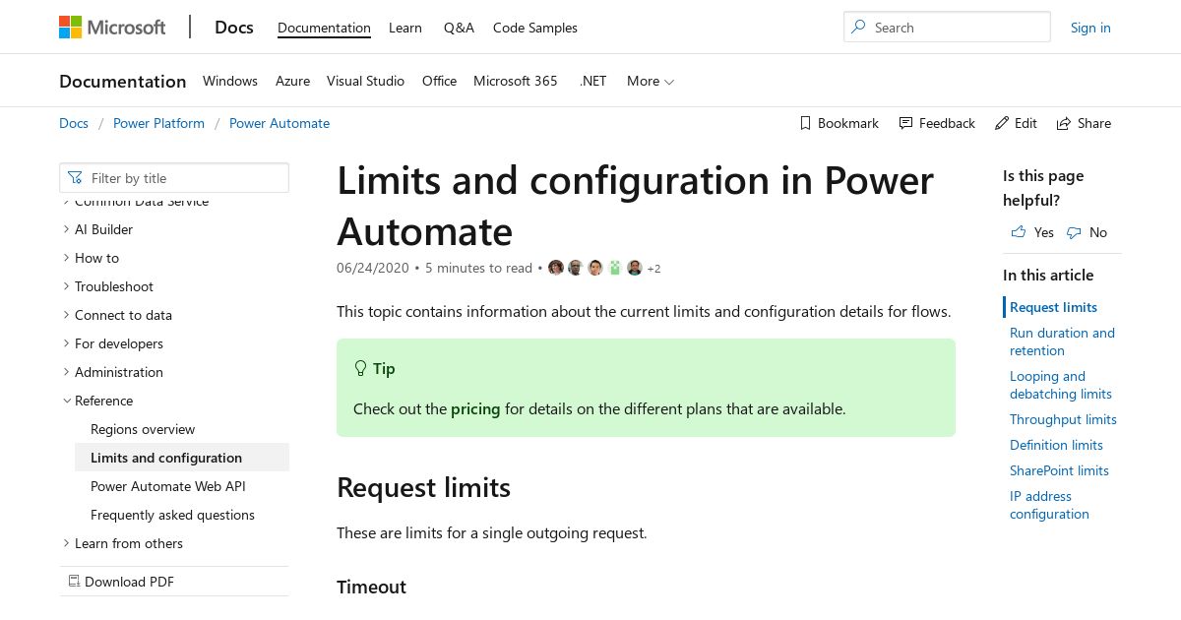This screenshot has width=1181, height=620.
Task: Open the Feedback option
Action: coord(937,123)
